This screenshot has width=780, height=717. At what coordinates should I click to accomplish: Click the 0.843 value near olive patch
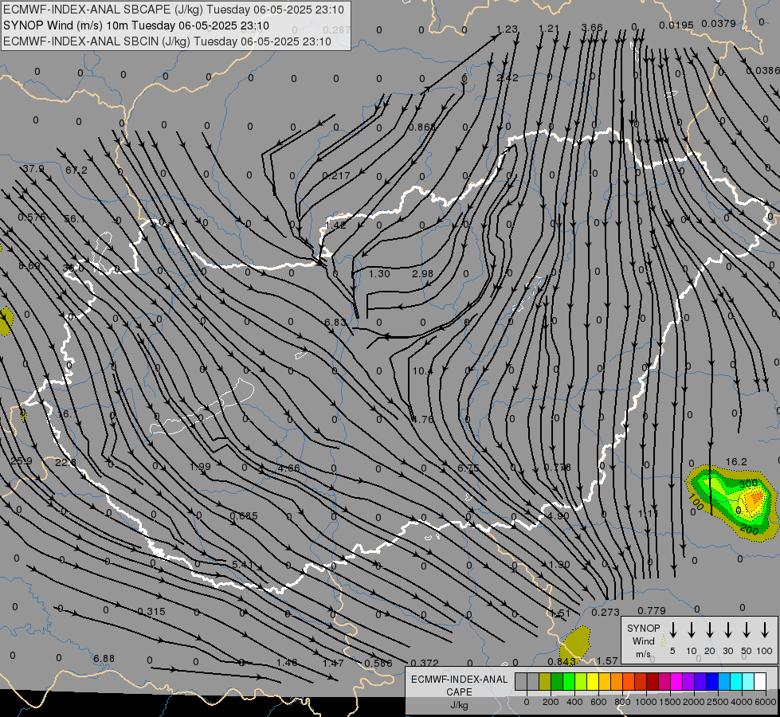(561, 662)
